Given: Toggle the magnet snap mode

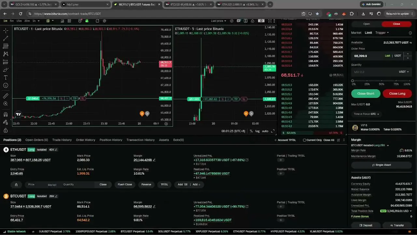Looking at the screenshot, I should pos(6,114).
